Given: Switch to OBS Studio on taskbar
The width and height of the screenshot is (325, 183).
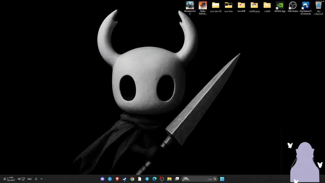Looking at the screenshot, I should (162, 179).
